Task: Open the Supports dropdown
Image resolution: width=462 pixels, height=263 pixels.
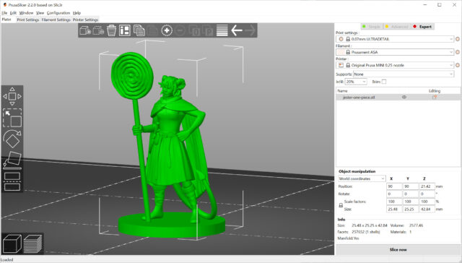Action: (x=404, y=74)
